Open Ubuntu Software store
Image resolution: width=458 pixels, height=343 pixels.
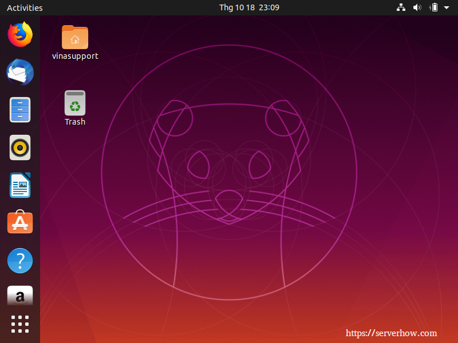(20, 222)
